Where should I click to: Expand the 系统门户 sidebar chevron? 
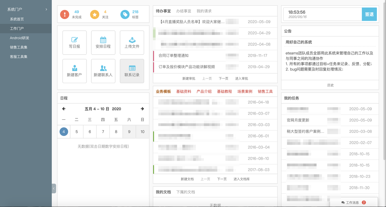[46, 9]
